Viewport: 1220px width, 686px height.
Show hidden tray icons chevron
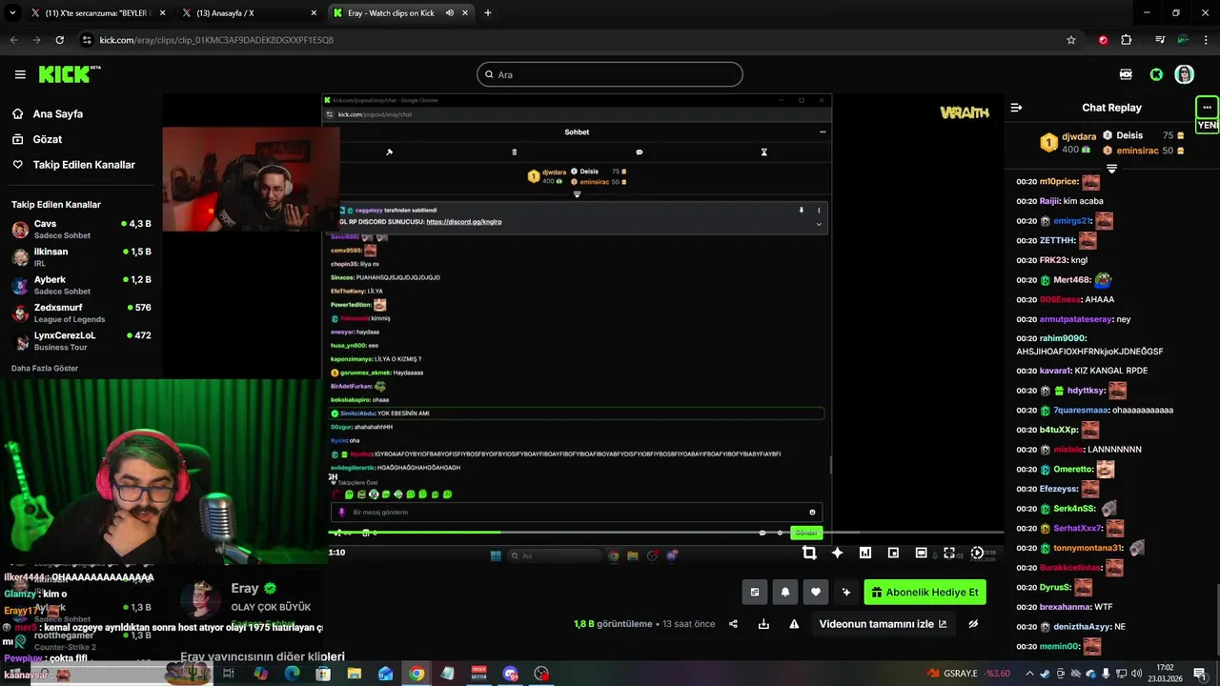(1029, 674)
